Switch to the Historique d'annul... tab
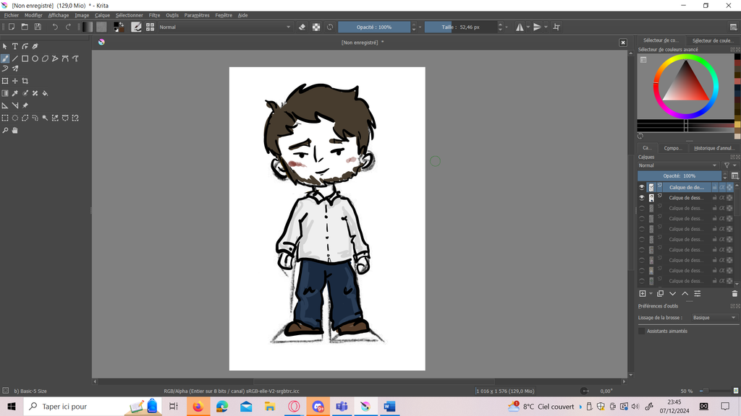The image size is (741, 416). (714, 148)
